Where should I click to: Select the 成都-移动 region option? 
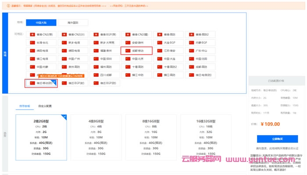point(136,51)
